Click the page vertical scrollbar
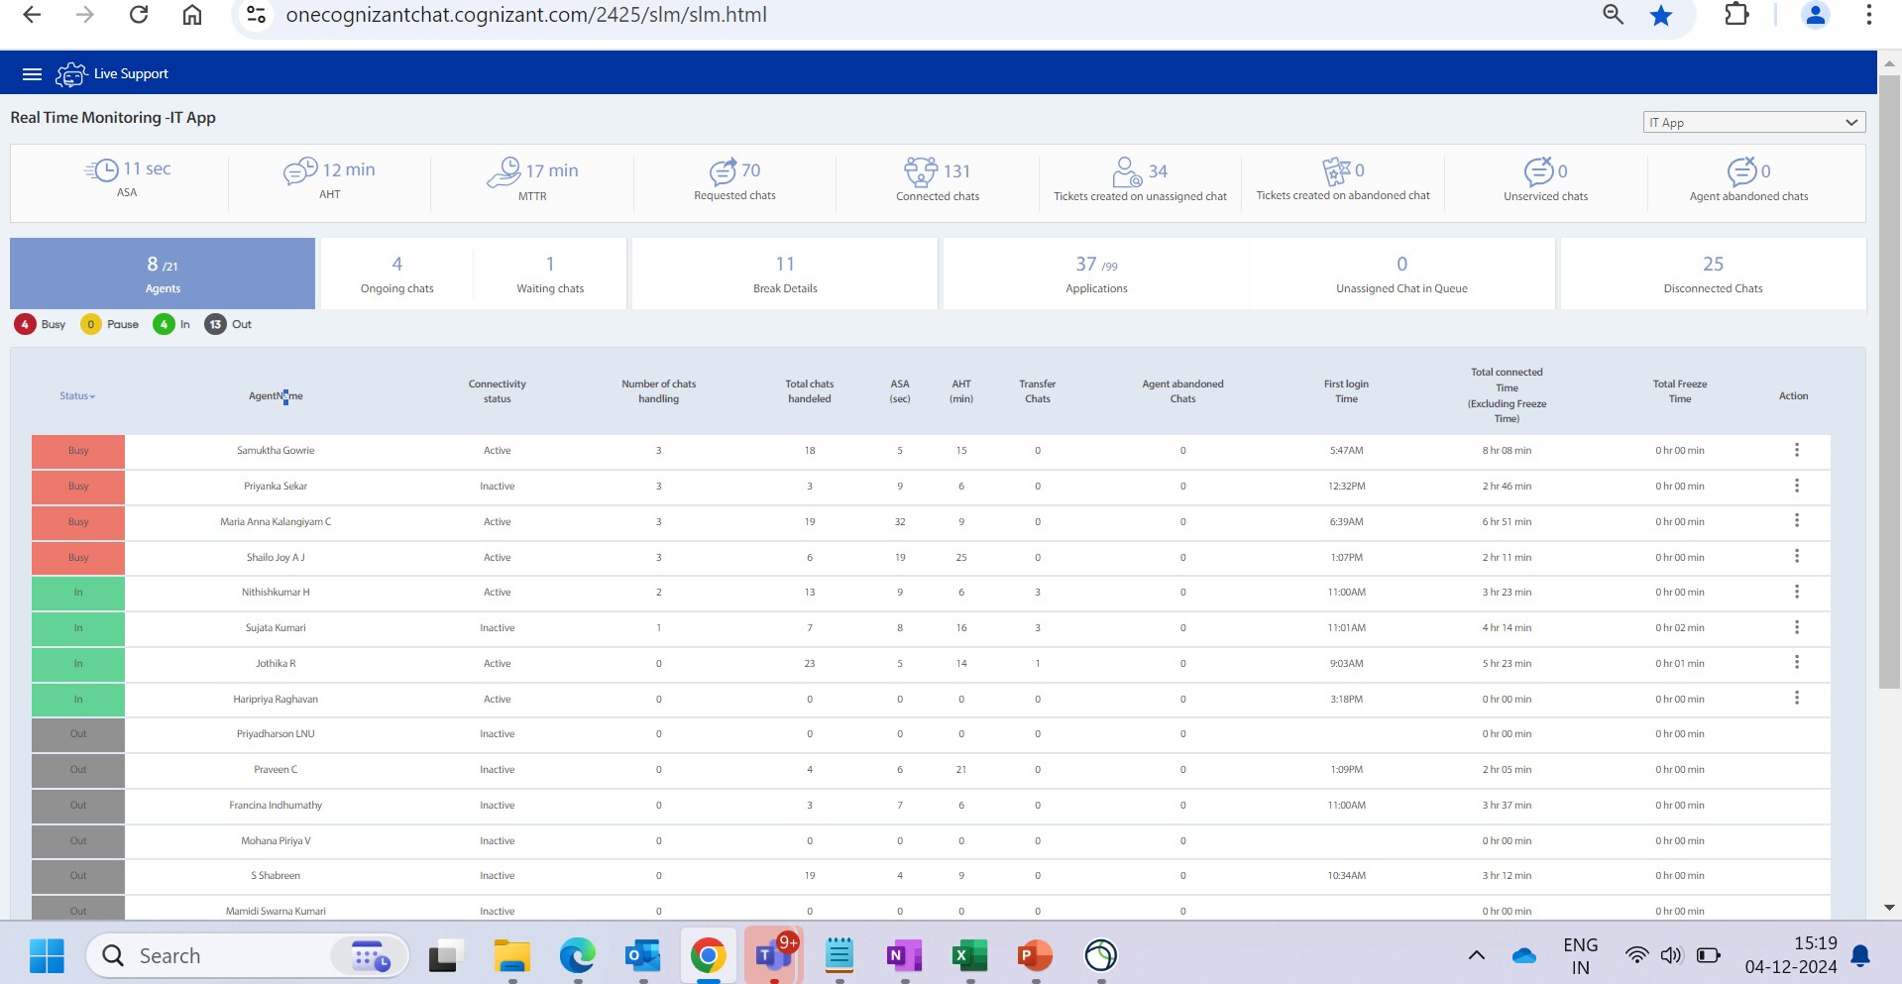Image resolution: width=1902 pixels, height=984 pixels. point(1889,382)
